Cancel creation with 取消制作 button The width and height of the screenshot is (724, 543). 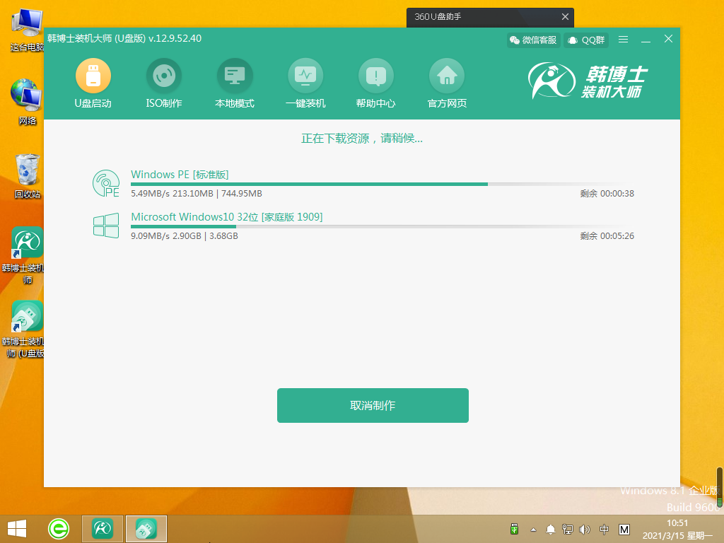373,405
